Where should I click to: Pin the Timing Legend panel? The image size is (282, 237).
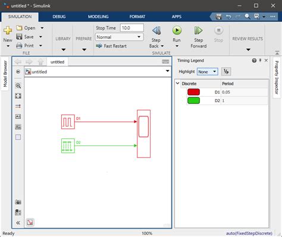click(260, 60)
